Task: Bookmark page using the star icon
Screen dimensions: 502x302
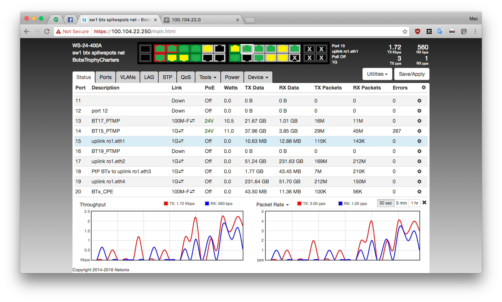Action: click(x=405, y=31)
